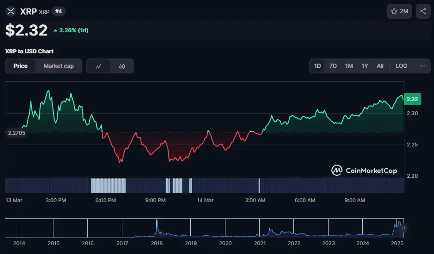Viewport: 434px width, 254px height.
Task: Select the Price tab
Action: [x=21, y=66]
